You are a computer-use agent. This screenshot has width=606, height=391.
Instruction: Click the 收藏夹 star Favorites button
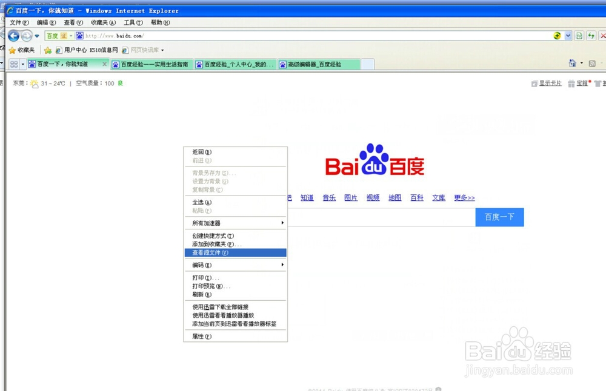(x=22, y=50)
